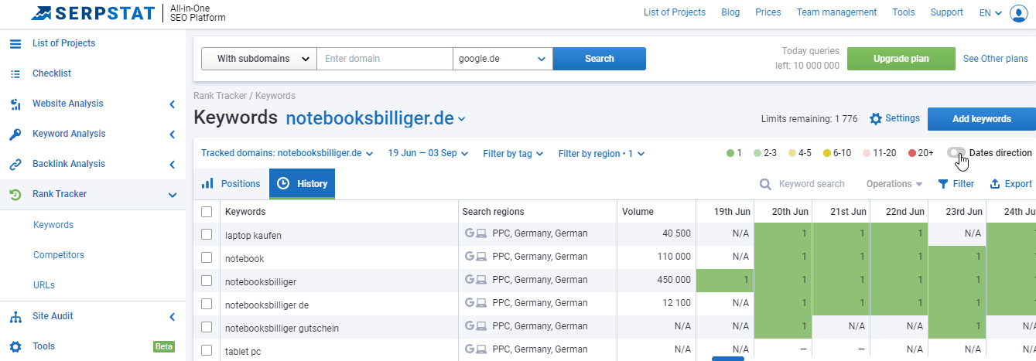Click the Export upload icon
Image resolution: width=1036 pixels, height=361 pixels.
coord(995,184)
